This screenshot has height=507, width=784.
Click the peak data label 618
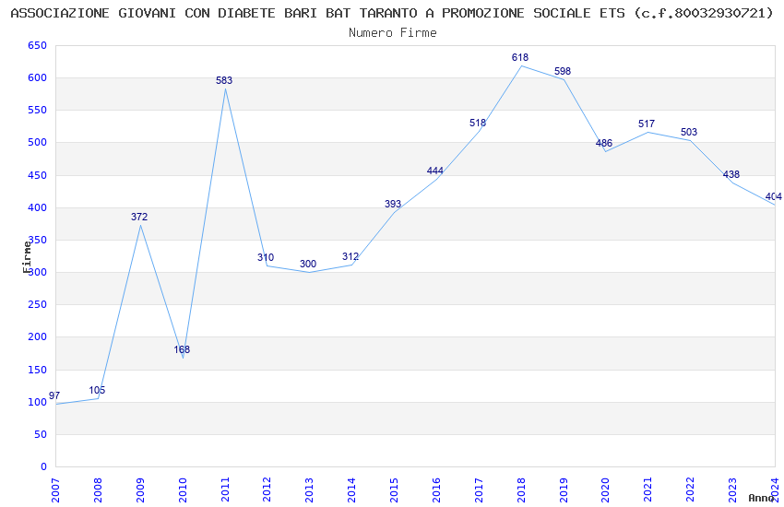(x=520, y=57)
